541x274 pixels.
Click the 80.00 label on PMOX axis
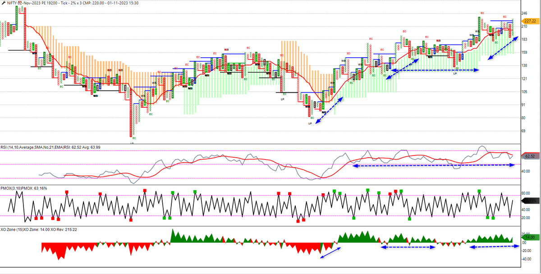(525, 194)
